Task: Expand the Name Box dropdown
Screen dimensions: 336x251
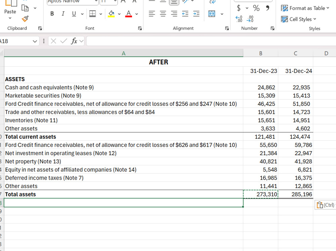Action: (x=35, y=41)
